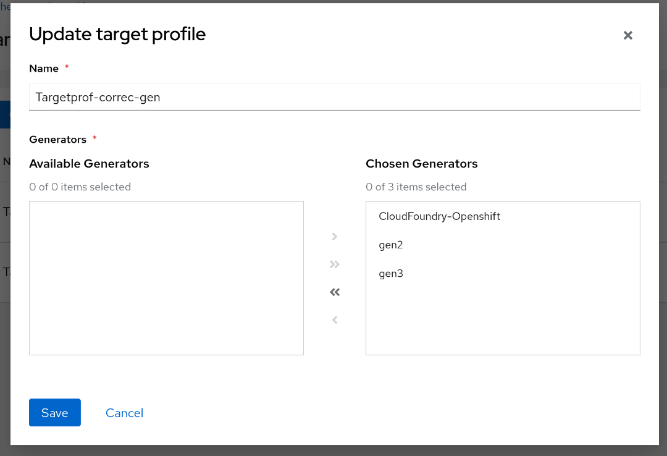
Task: Click the Name field label
Action: [x=44, y=69]
